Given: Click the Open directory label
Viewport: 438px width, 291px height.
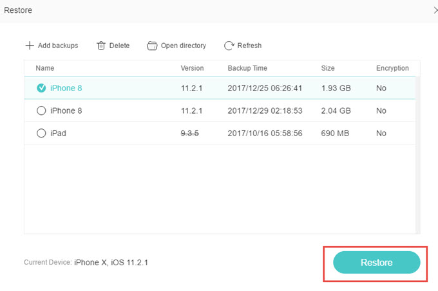Looking at the screenshot, I should pos(184,46).
